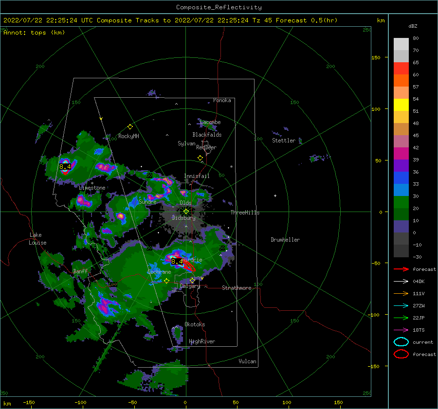The height and width of the screenshot is (409, 438).
Task: Click the asterisk marker east of Innisfail
Action: click(231, 167)
